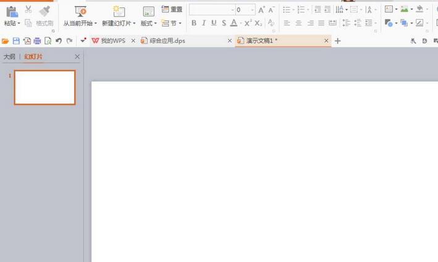Toggle subscript X₂ button
The height and width of the screenshot is (262, 438).
[x=258, y=23]
